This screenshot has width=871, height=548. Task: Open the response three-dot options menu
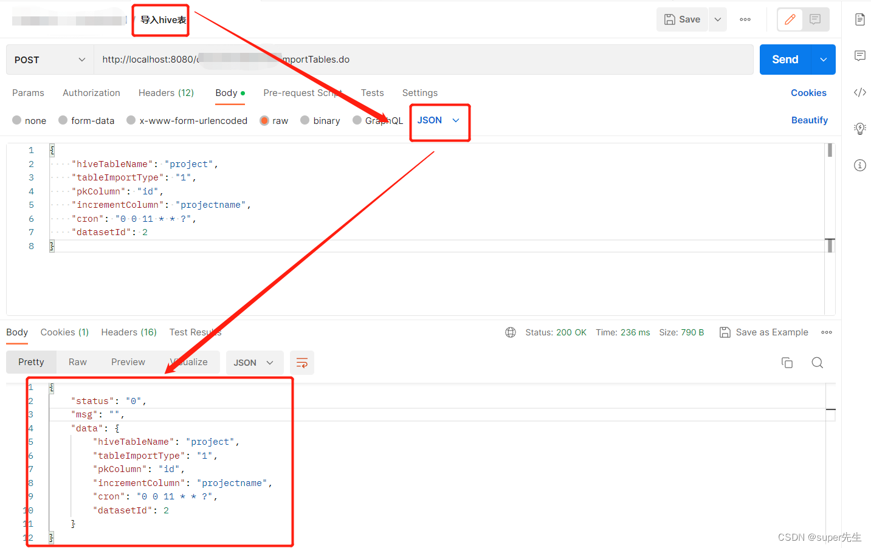[827, 332]
